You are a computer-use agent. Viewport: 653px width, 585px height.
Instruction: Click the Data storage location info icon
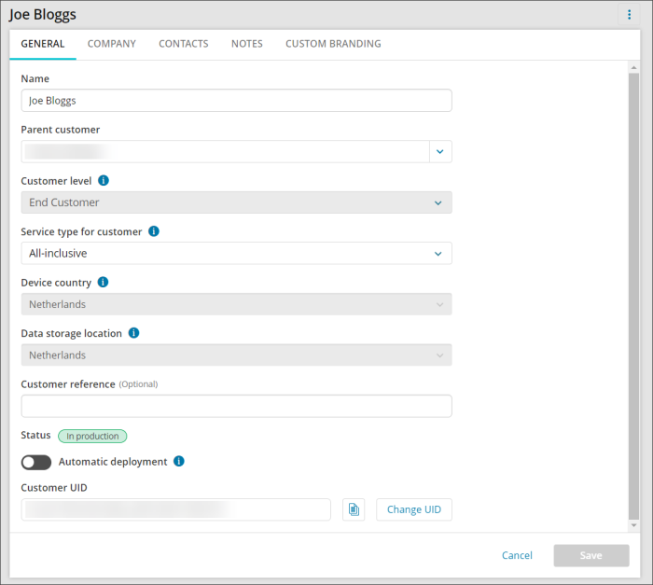(x=133, y=333)
